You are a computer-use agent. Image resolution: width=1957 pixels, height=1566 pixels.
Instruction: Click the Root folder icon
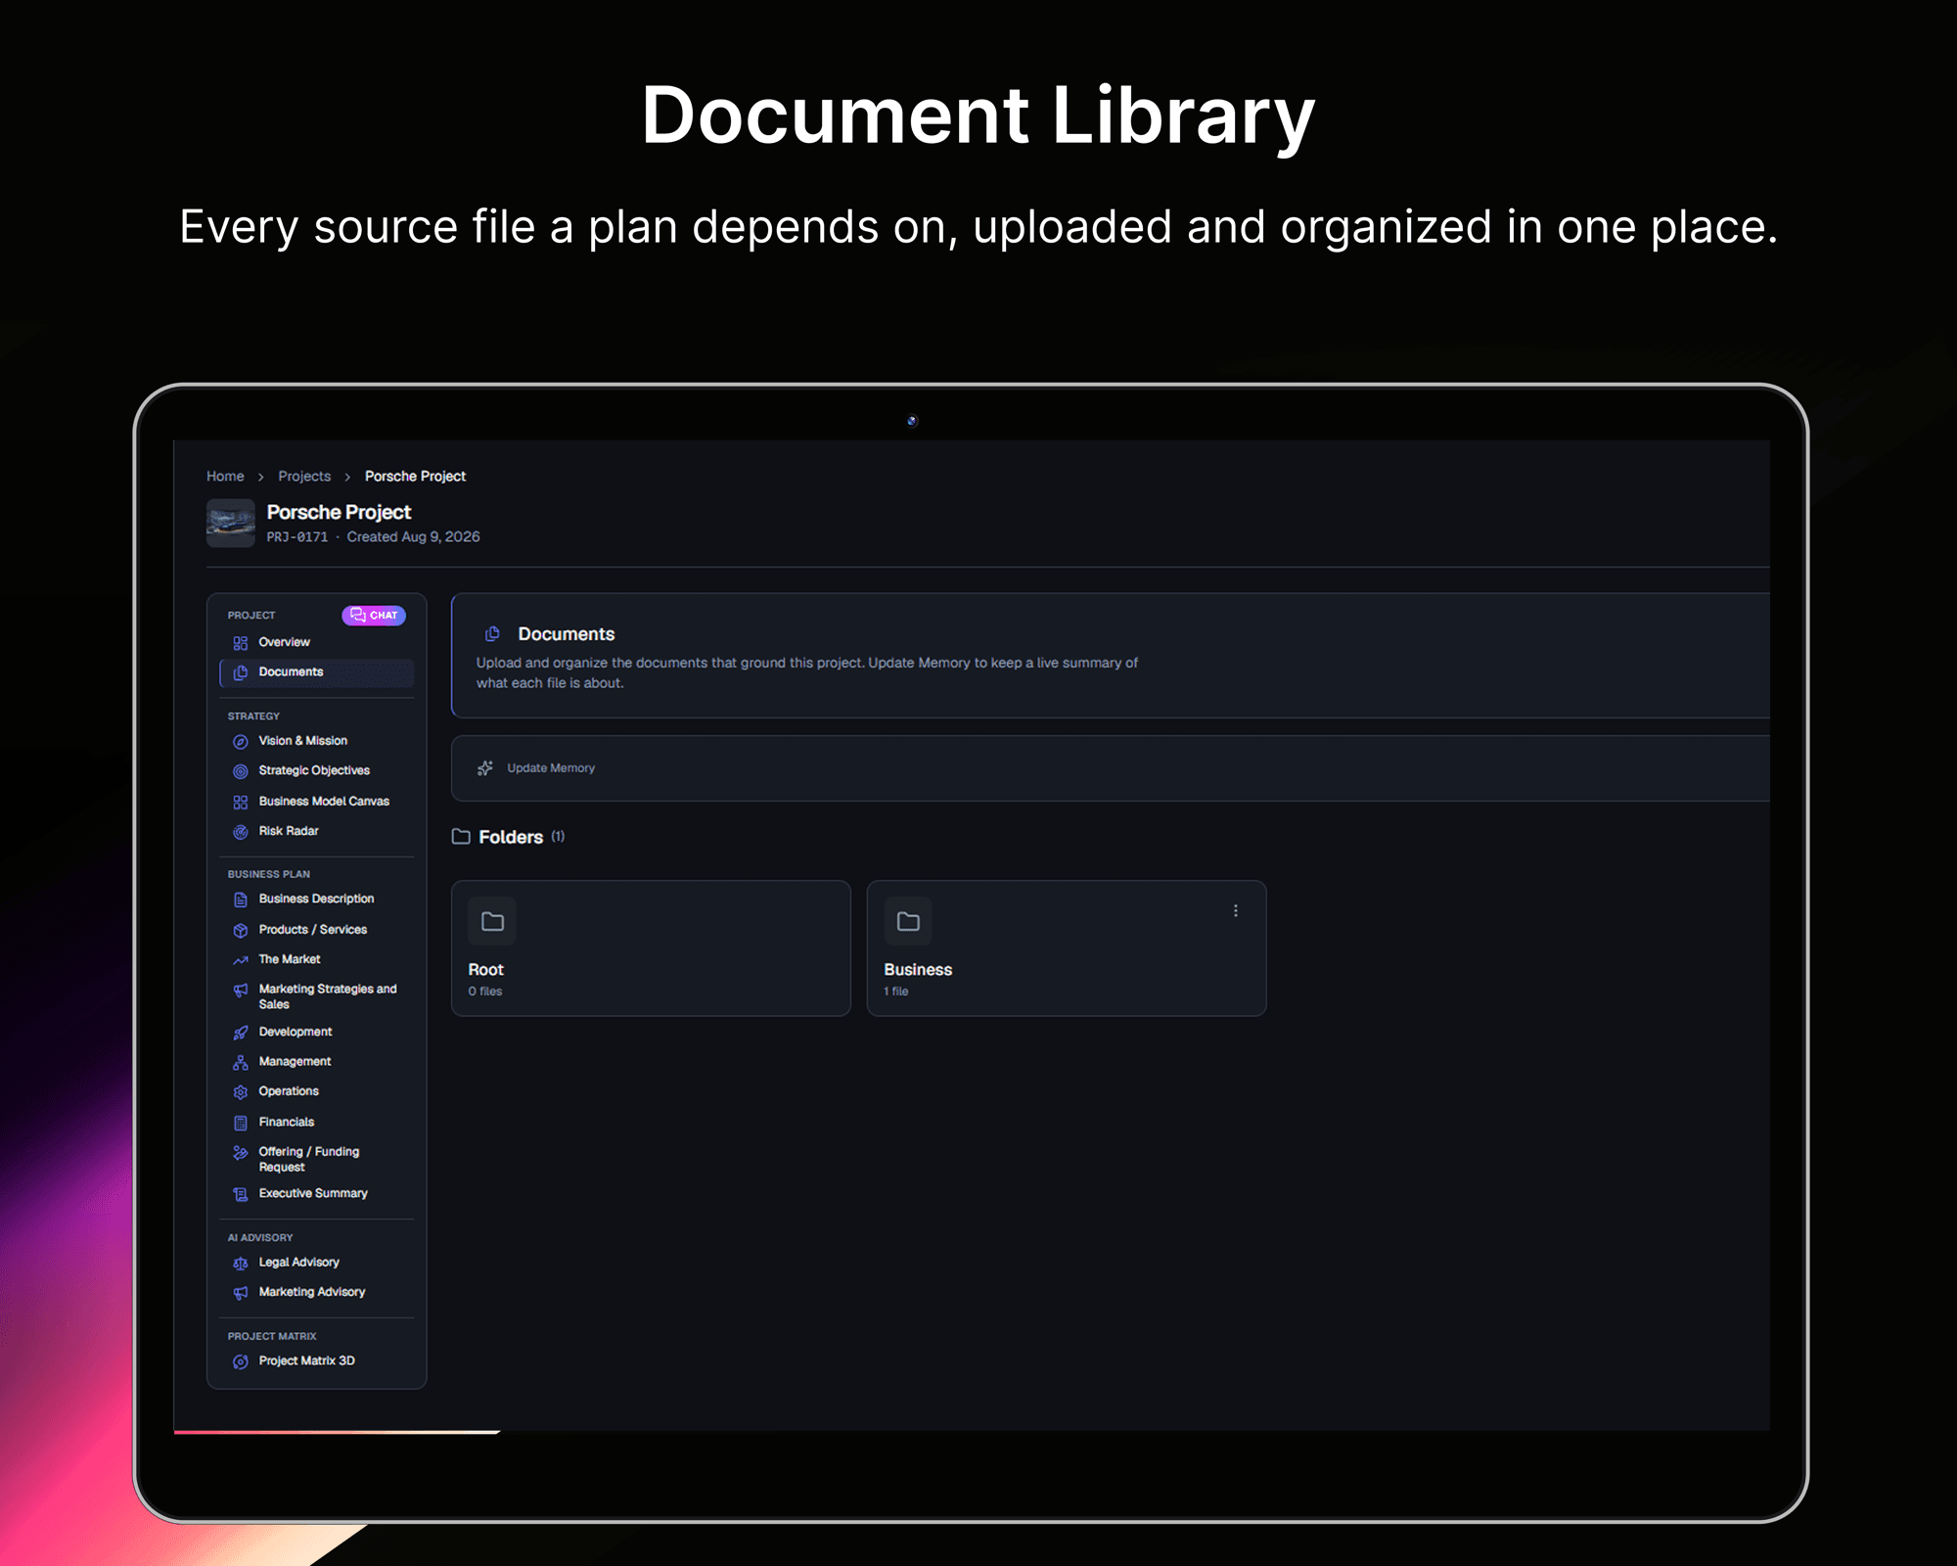coord(492,921)
